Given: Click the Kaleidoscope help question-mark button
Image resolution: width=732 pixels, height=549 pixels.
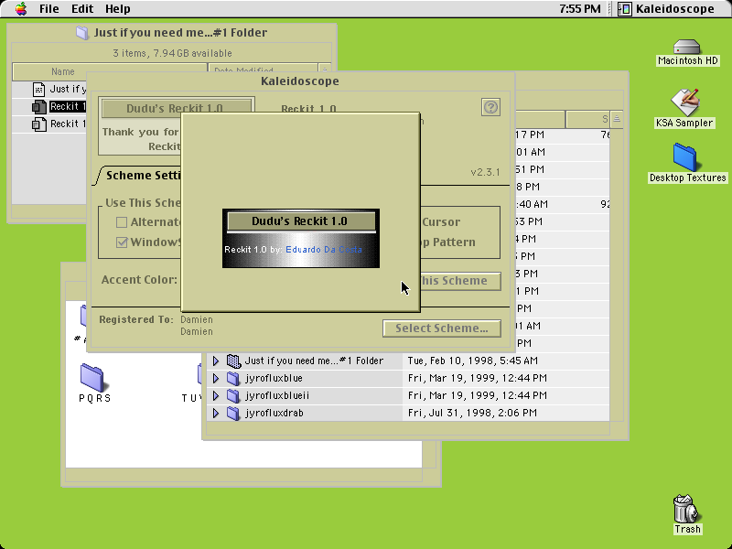Looking at the screenshot, I should point(490,107).
